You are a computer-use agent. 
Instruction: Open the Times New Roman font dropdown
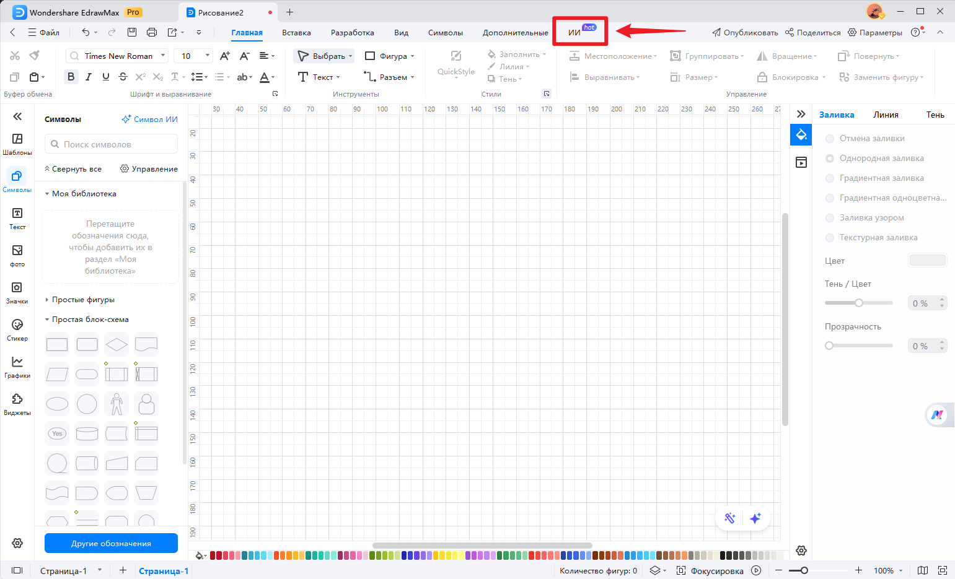pyautogui.click(x=118, y=56)
